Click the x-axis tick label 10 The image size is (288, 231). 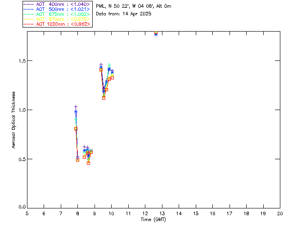pos(111,213)
